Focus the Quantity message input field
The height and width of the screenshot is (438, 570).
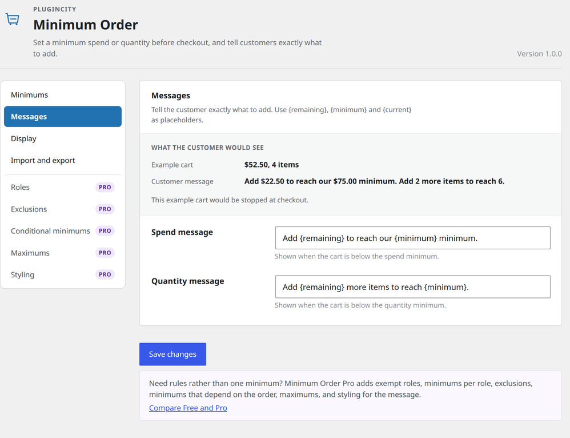(x=412, y=287)
